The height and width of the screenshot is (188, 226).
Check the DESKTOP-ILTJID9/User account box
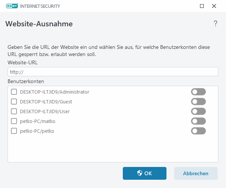click(14, 111)
